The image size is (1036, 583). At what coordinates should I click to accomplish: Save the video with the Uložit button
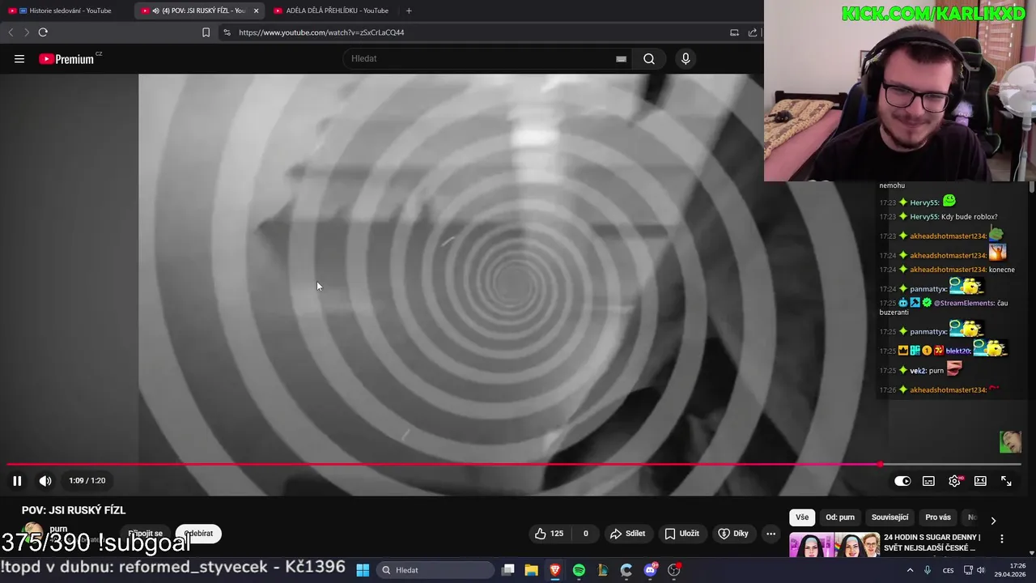pyautogui.click(x=681, y=534)
